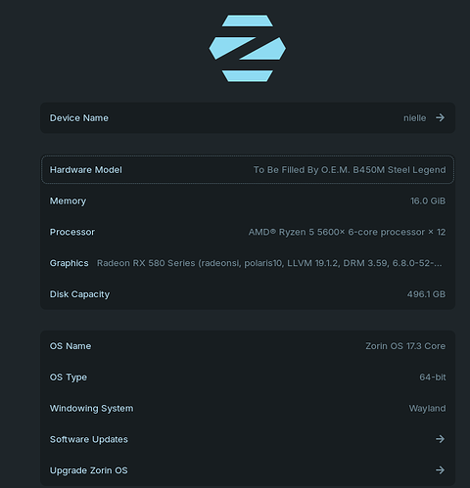This screenshot has width=470, height=488.
Task: Click the 64-bit OS Type value
Action: tap(433, 377)
